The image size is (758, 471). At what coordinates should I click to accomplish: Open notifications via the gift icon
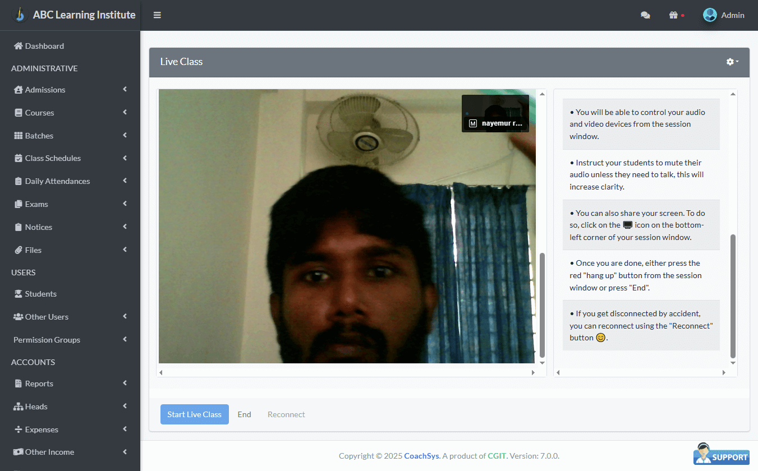pos(674,15)
